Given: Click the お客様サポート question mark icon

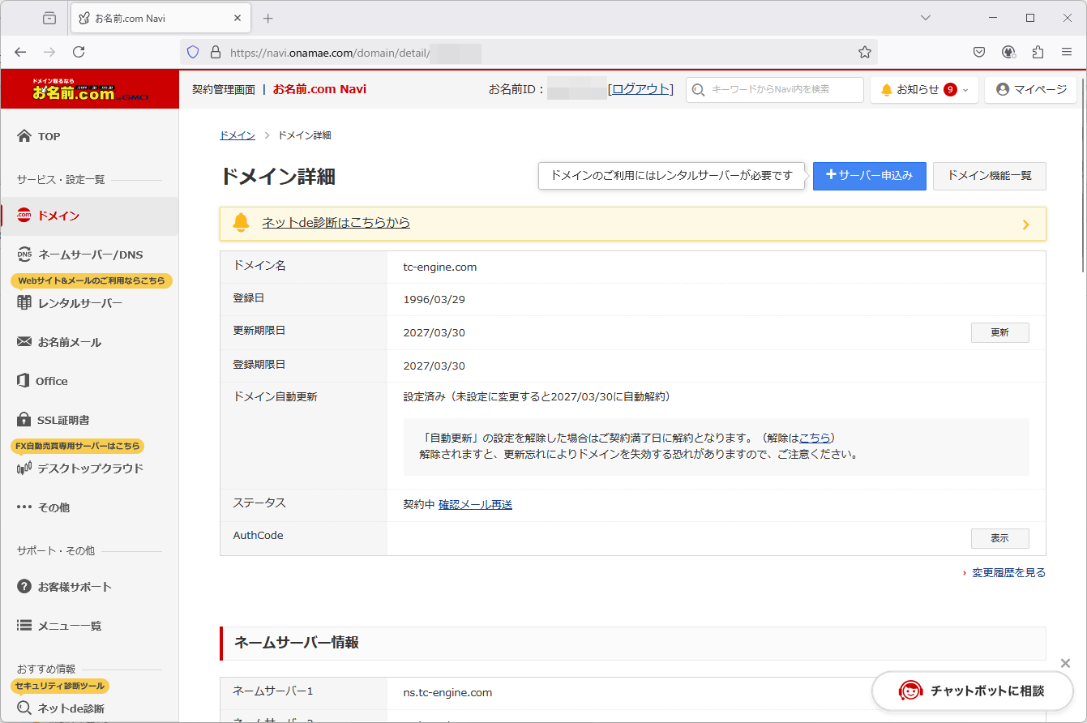Looking at the screenshot, I should click(x=24, y=587).
